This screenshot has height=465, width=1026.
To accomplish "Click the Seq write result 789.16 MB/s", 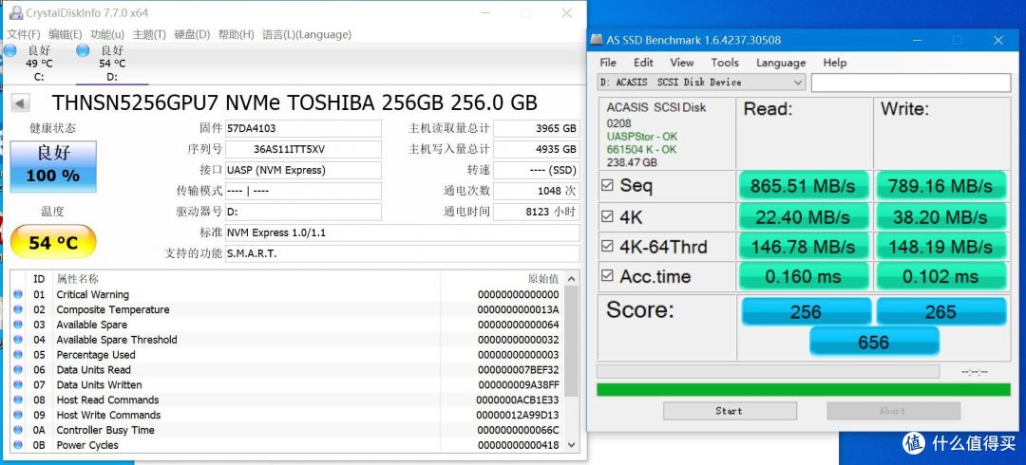I will (940, 186).
